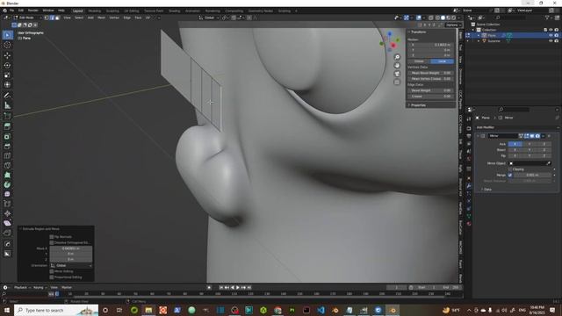The height and width of the screenshot is (316, 562).
Task: Toggle the camera view icon
Action: pos(397,74)
